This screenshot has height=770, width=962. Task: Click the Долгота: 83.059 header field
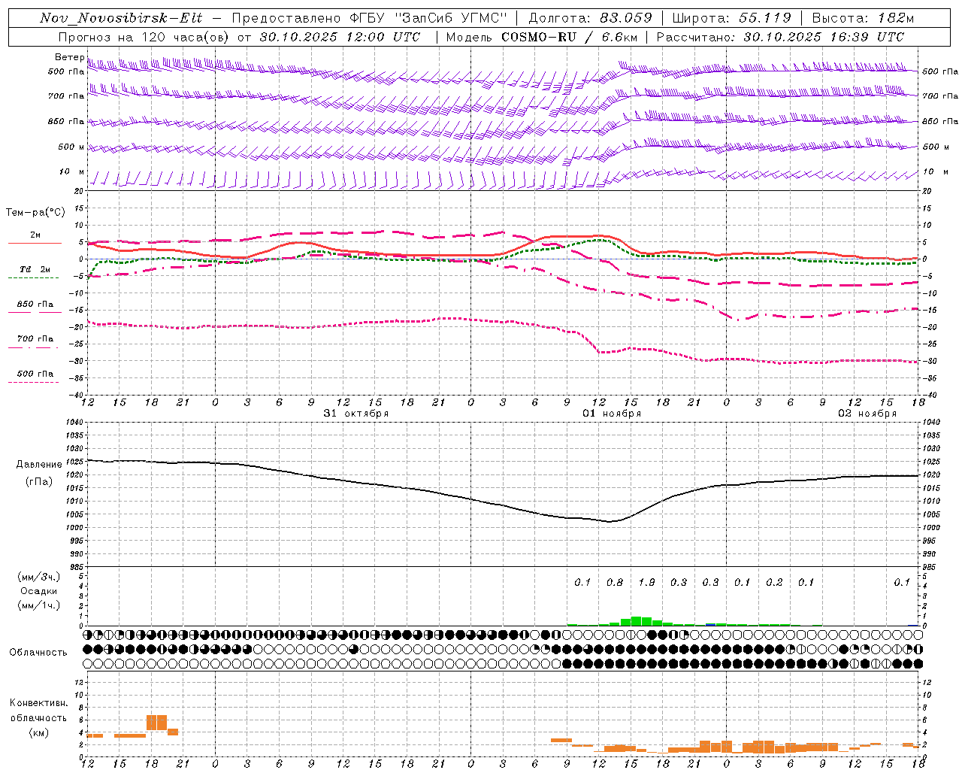591,18
